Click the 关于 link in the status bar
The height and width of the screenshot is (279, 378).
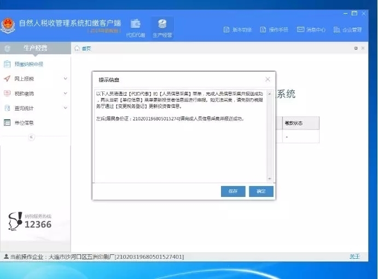(x=354, y=257)
